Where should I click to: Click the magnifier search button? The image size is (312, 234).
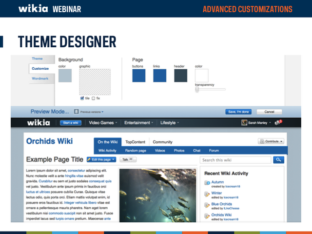point(278,160)
